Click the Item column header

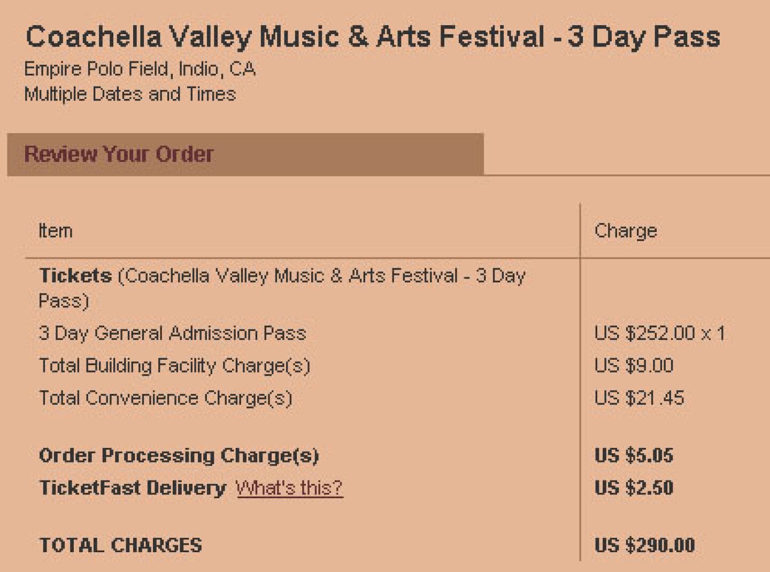pos(55,231)
